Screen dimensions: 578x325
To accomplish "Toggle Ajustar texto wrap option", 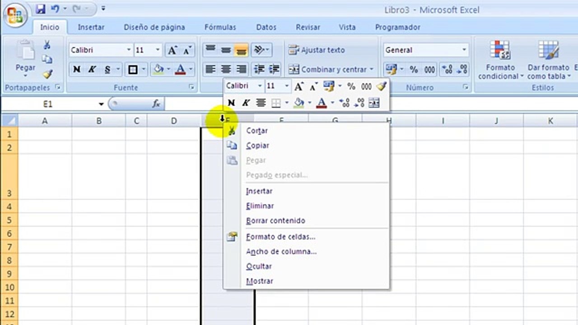I will pos(317,50).
